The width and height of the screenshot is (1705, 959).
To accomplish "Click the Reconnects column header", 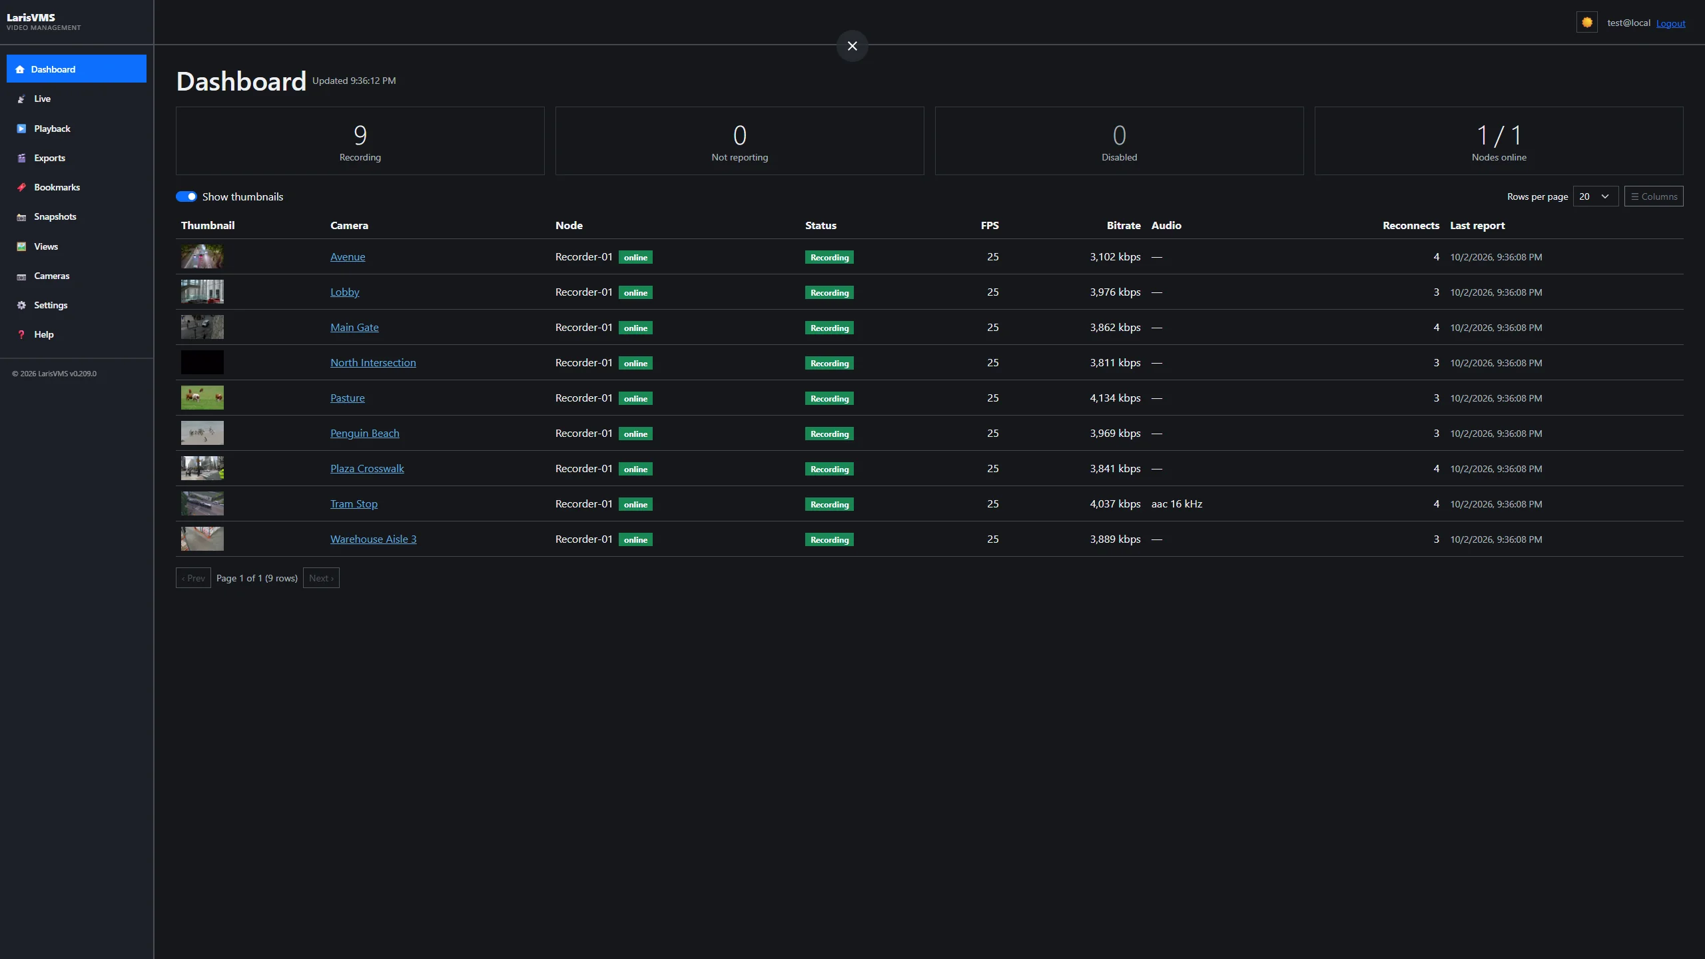I will pos(1411,225).
